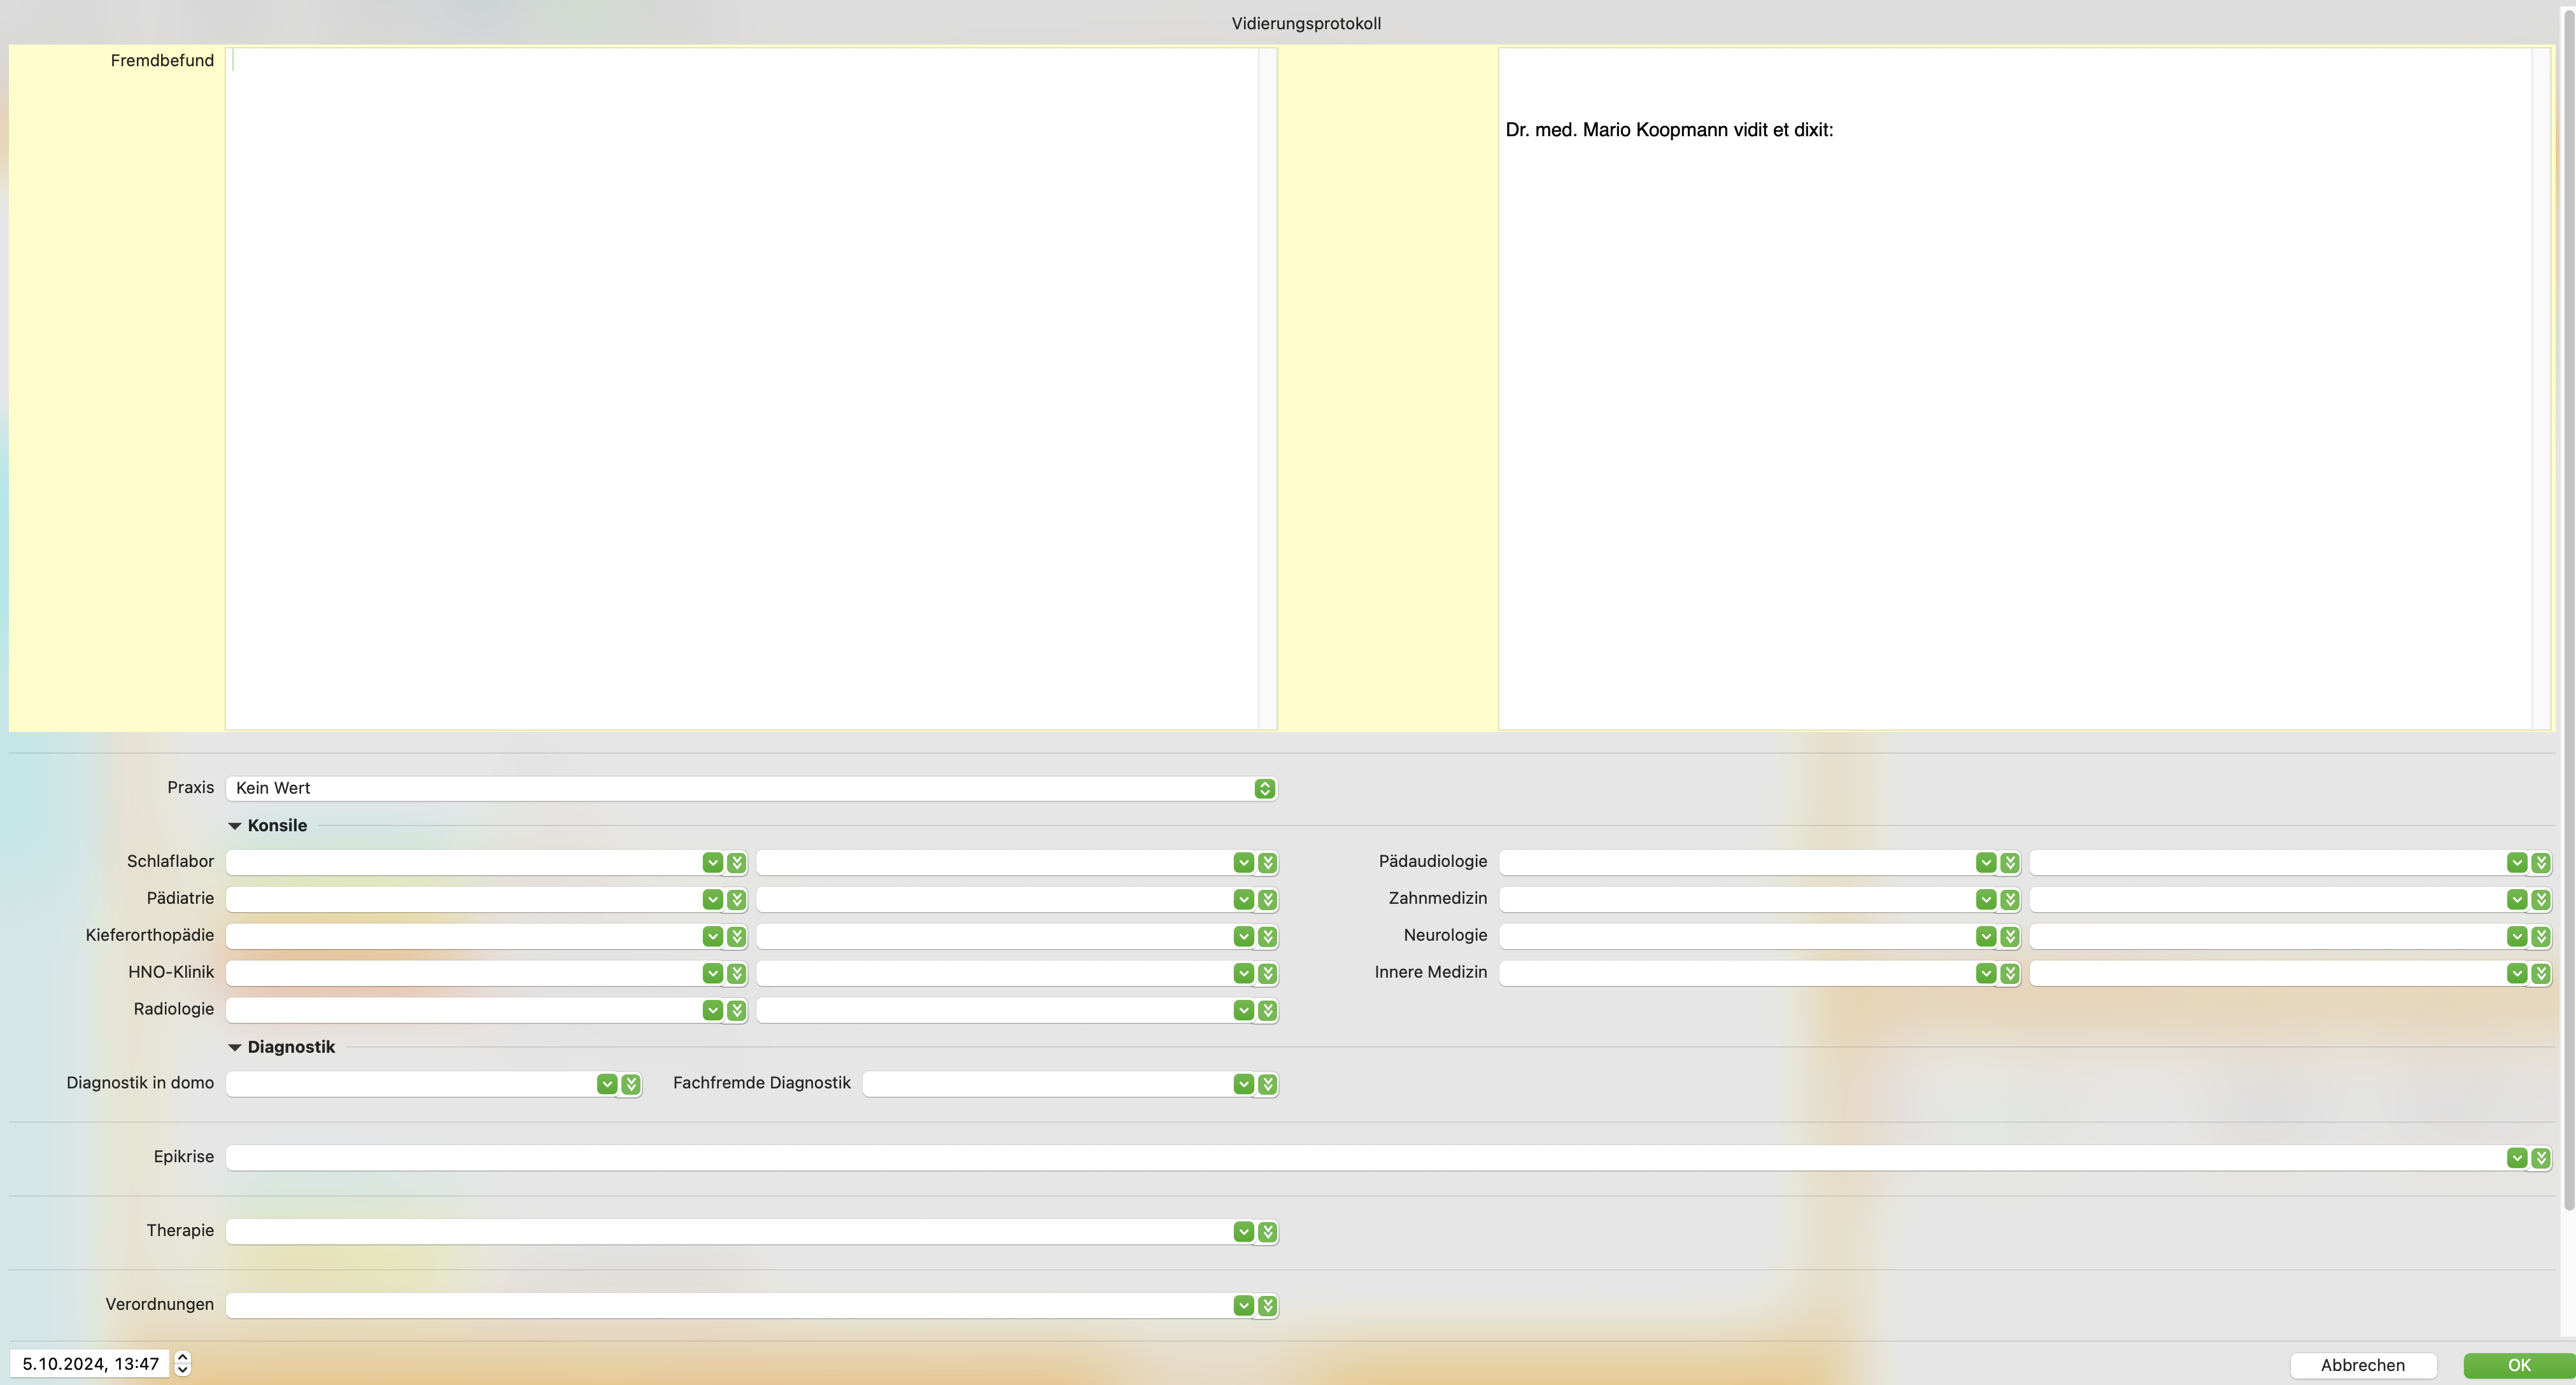This screenshot has height=1385, width=2576.
Task: Open single-chevron dropdown of first Schlaflabor field
Action: point(712,862)
